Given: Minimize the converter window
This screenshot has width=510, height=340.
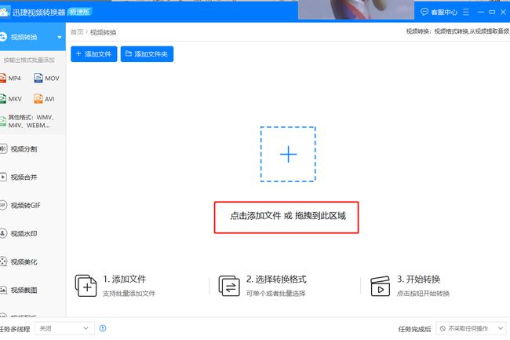Looking at the screenshot, I should [481, 12].
